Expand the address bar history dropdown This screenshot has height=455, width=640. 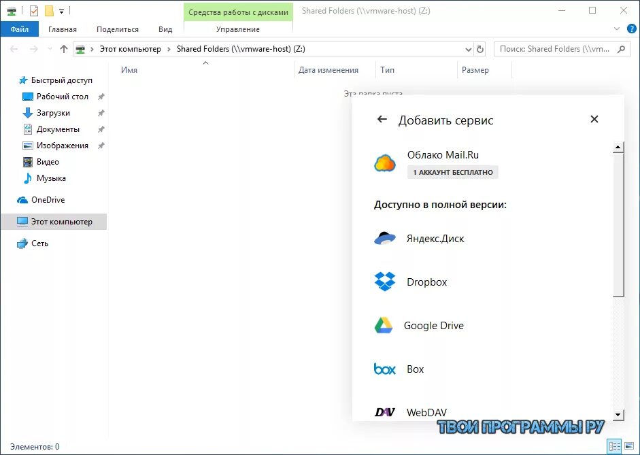pyautogui.click(x=468, y=50)
